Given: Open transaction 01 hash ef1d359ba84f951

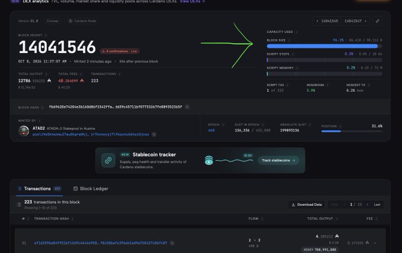Looking at the screenshot, I should click(100, 243).
